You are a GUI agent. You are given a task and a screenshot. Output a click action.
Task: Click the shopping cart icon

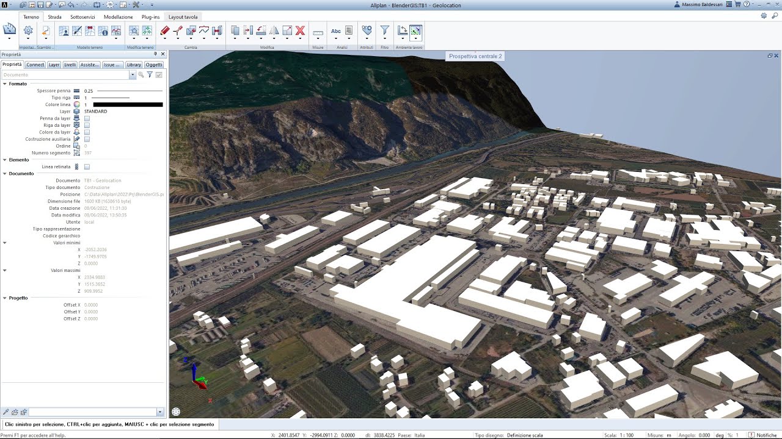[x=738, y=4]
